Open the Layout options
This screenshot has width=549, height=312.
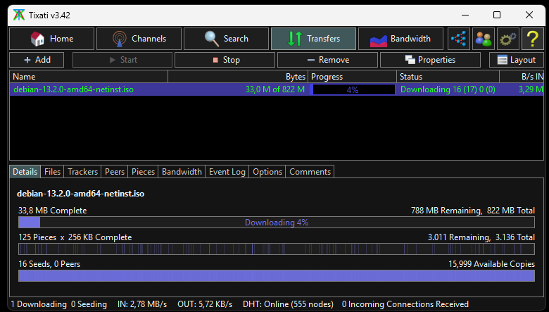[x=517, y=60]
